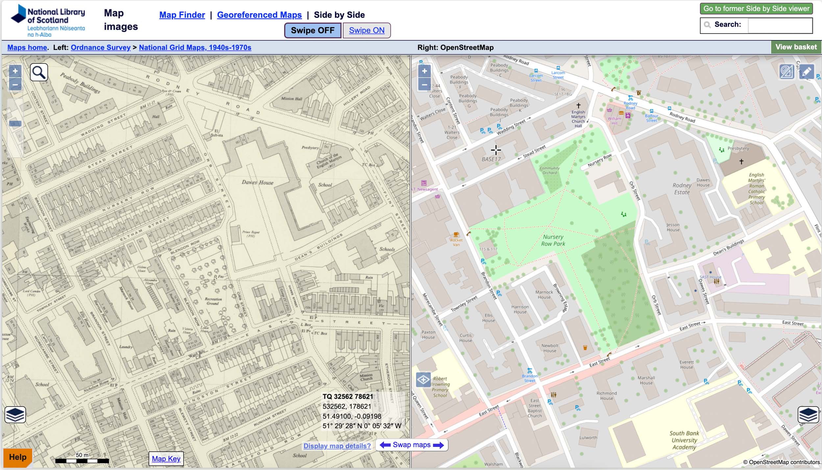
Task: Open the Georeferenced Maps viewer
Action: pos(259,15)
